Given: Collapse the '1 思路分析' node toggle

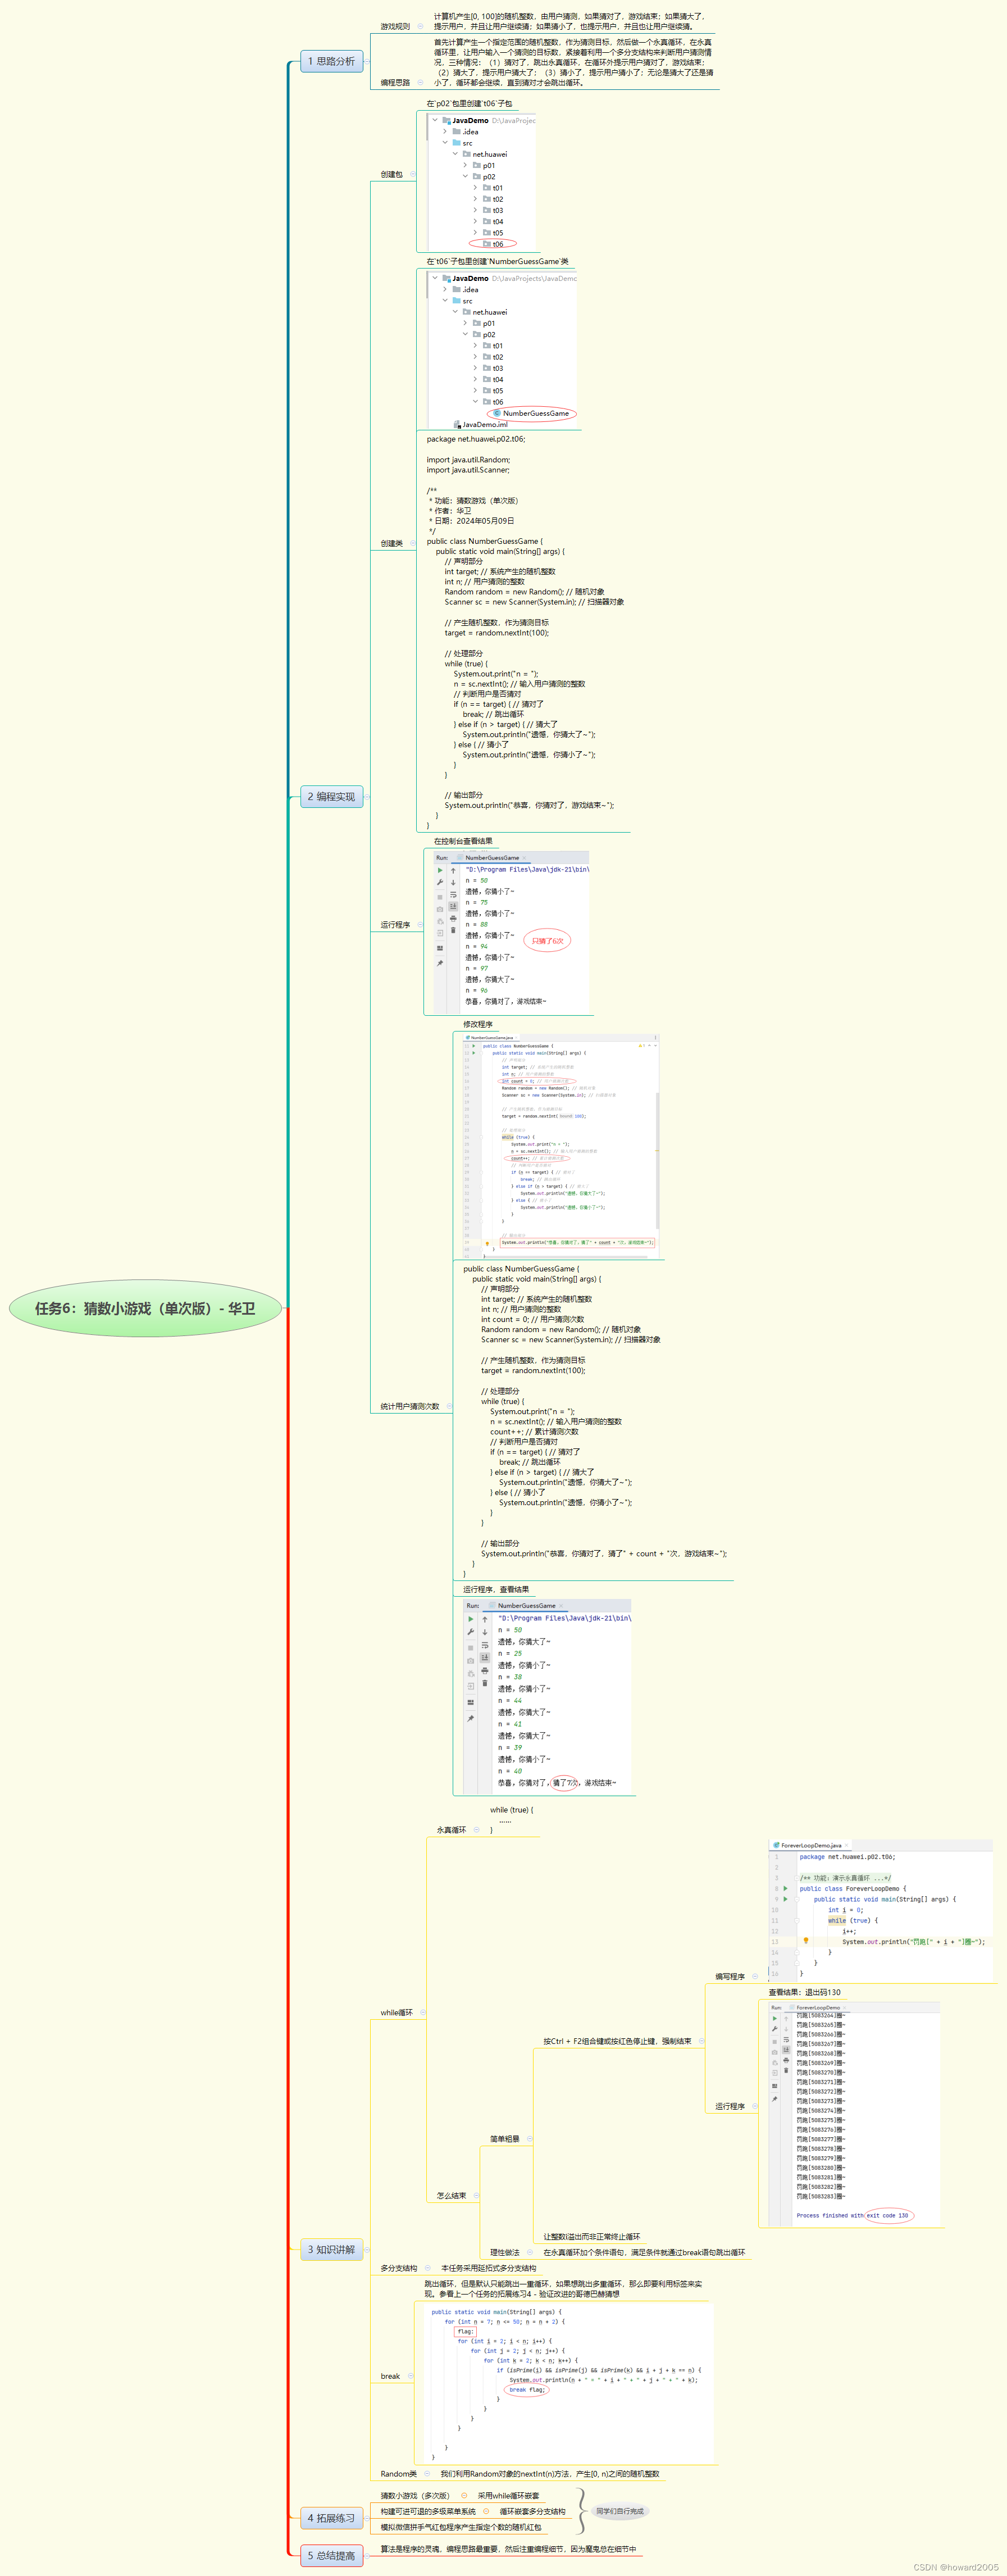Looking at the screenshot, I should coord(367,61).
